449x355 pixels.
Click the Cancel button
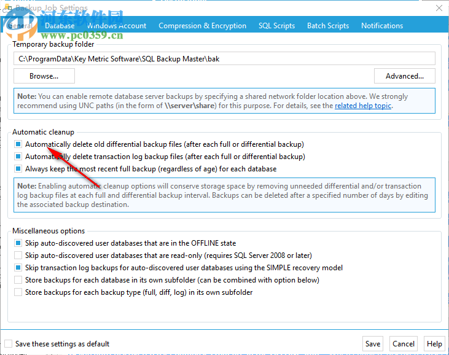pos(403,343)
